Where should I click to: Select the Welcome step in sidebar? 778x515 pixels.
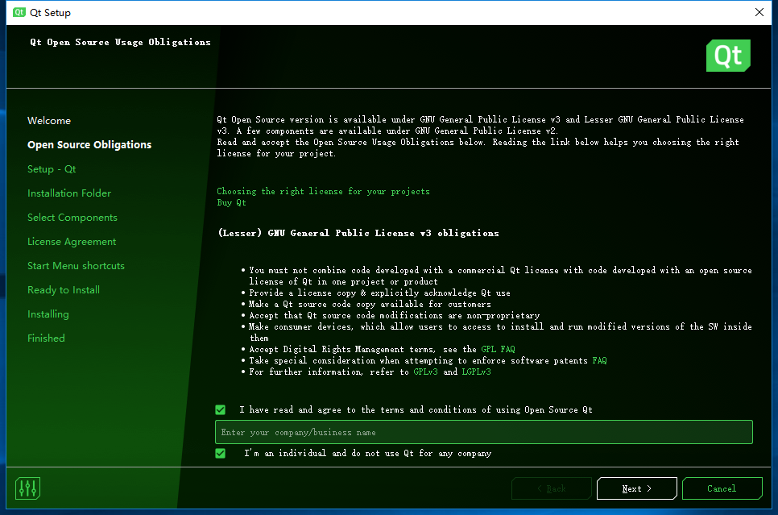pyautogui.click(x=49, y=121)
